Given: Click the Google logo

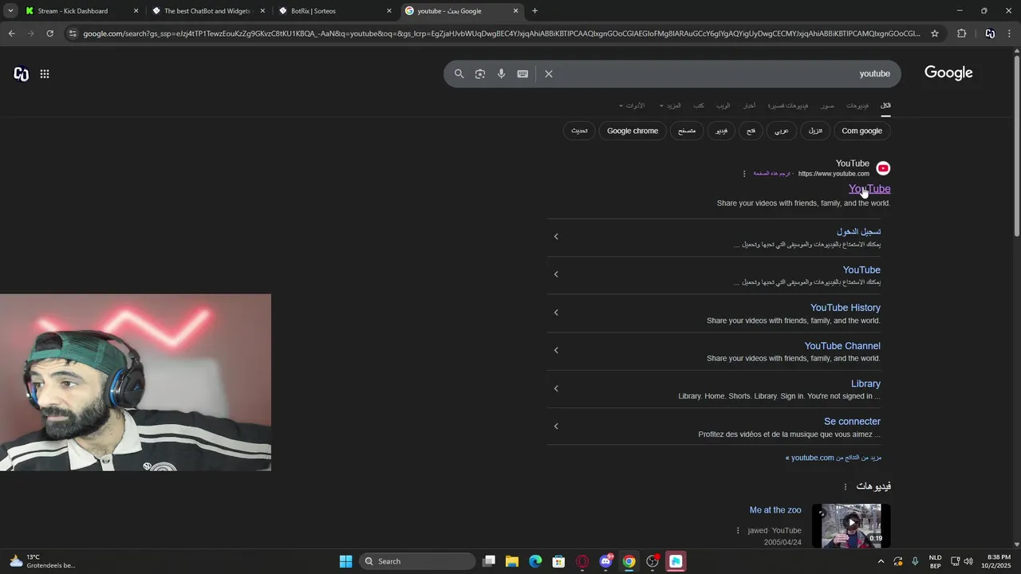Looking at the screenshot, I should (x=948, y=73).
